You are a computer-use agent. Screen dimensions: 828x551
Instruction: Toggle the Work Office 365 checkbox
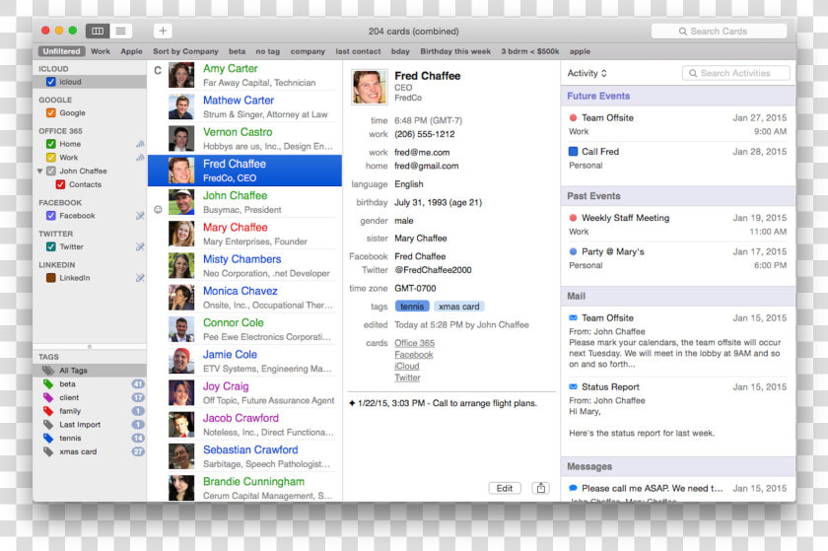tap(51, 158)
